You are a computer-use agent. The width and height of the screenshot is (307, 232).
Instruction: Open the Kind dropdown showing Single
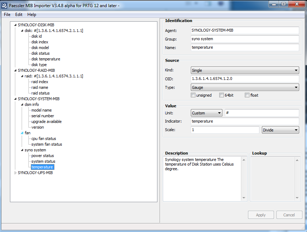click(x=245, y=70)
